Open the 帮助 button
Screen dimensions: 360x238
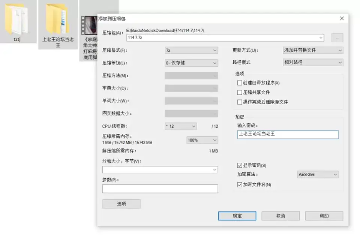pyautogui.click(x=324, y=216)
